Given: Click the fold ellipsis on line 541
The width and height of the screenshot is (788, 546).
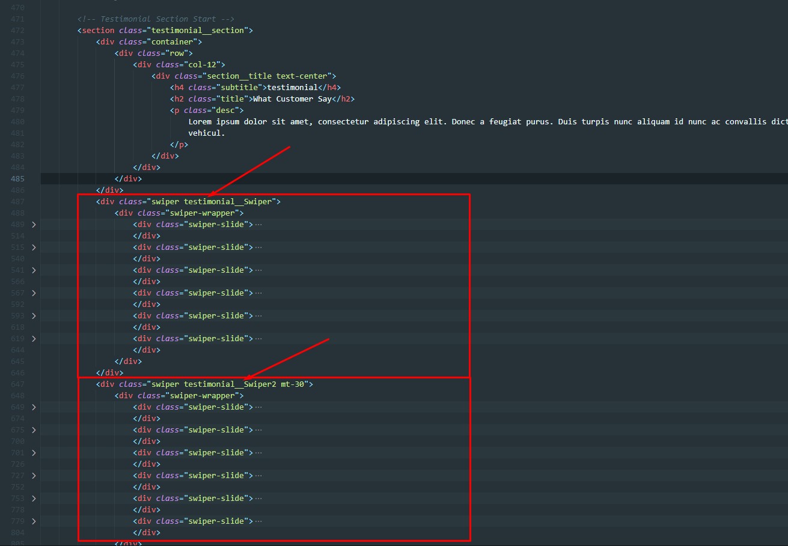Looking at the screenshot, I should [258, 270].
